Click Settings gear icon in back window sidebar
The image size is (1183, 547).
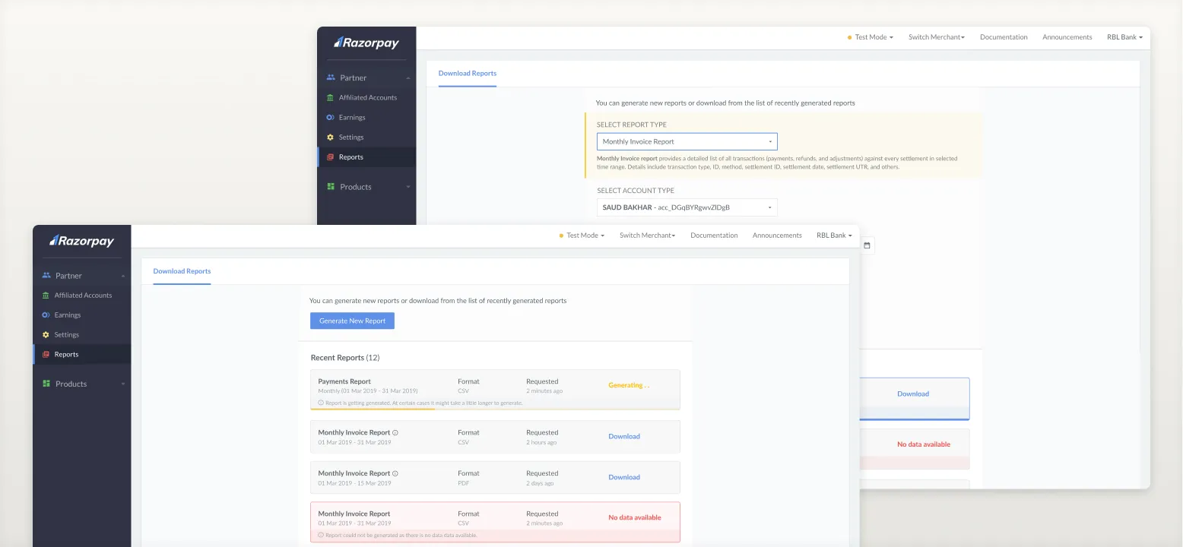coord(330,138)
